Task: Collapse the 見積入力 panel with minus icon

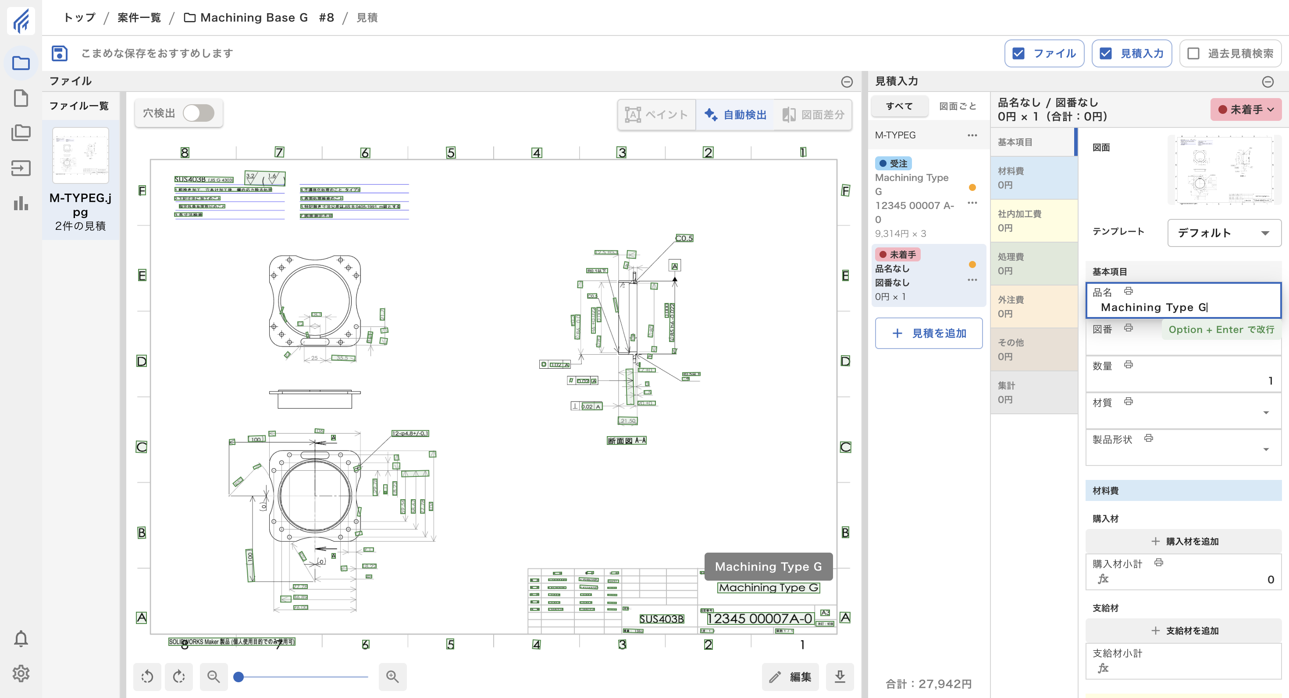Action: [1268, 81]
